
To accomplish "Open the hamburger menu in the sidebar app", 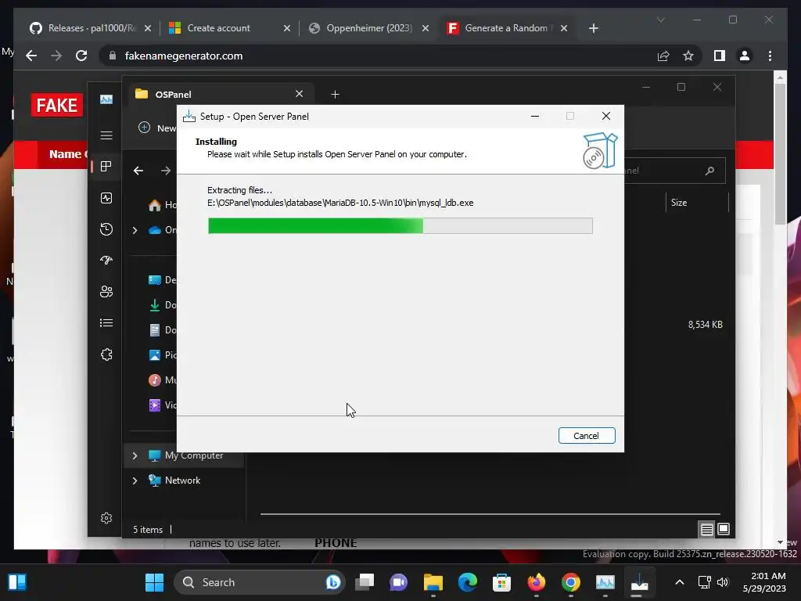I will [x=106, y=135].
